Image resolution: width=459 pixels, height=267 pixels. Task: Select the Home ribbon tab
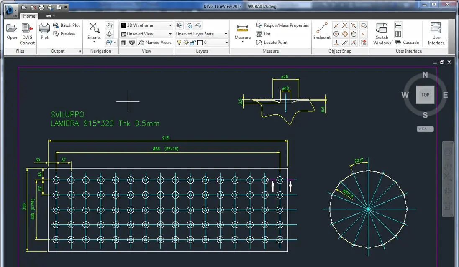[x=29, y=16]
